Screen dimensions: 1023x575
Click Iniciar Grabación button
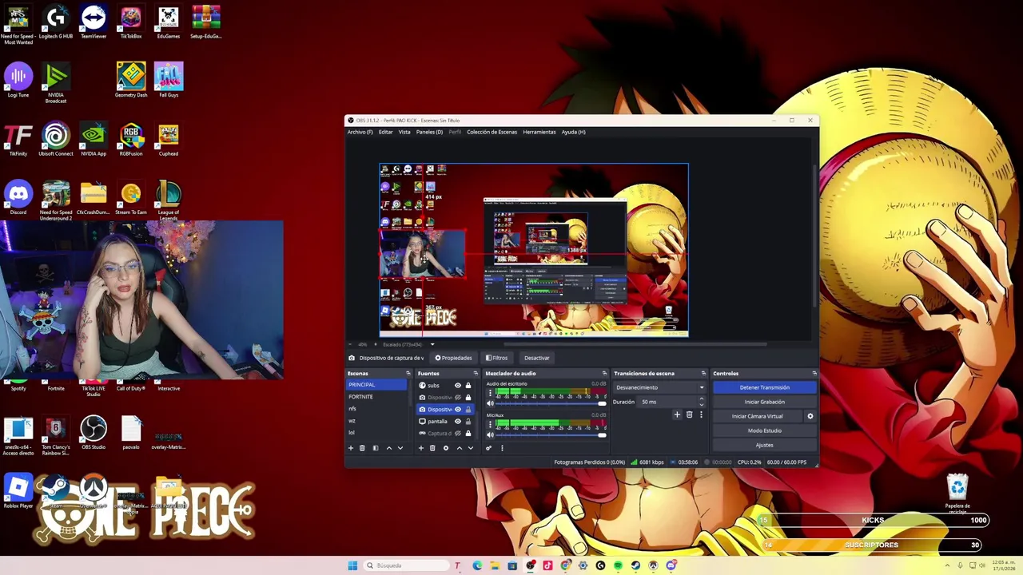pos(764,402)
